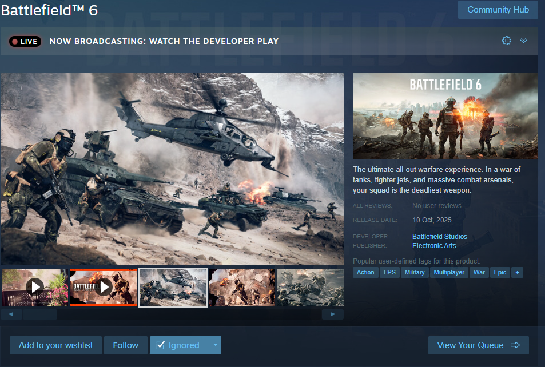The width and height of the screenshot is (545, 367).
Task: Click the Battlefield™ 6 page title
Action: (x=49, y=10)
